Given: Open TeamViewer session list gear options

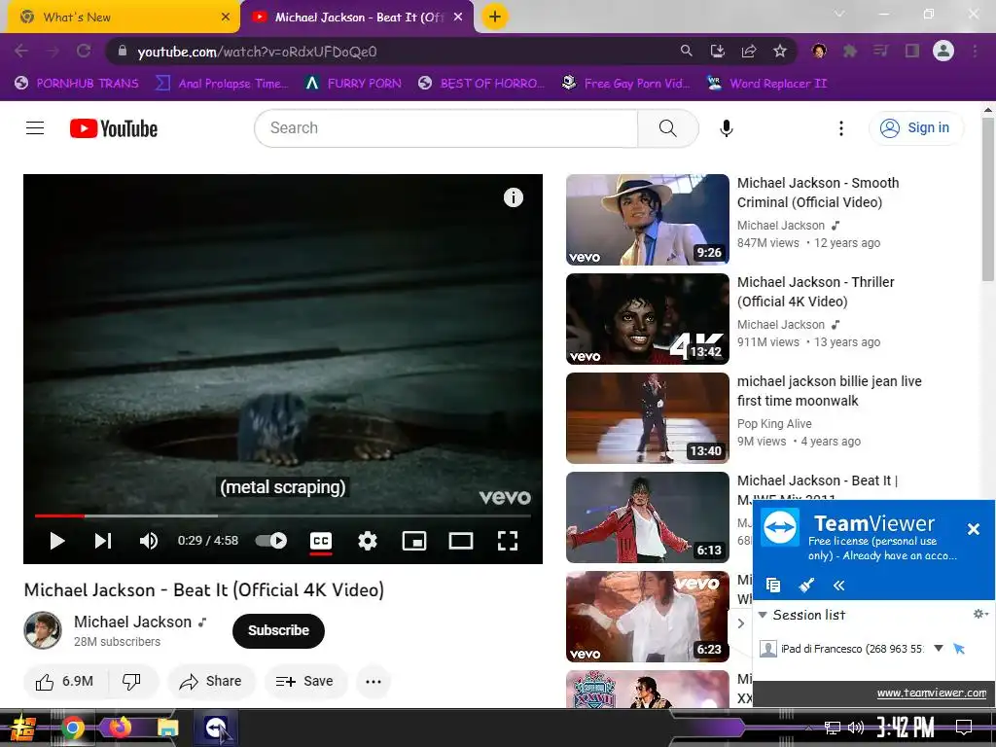Looking at the screenshot, I should [x=980, y=614].
